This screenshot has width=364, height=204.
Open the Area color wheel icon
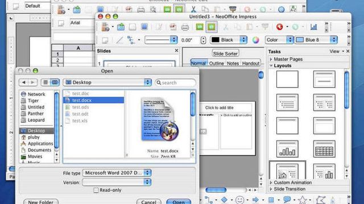[255, 40]
